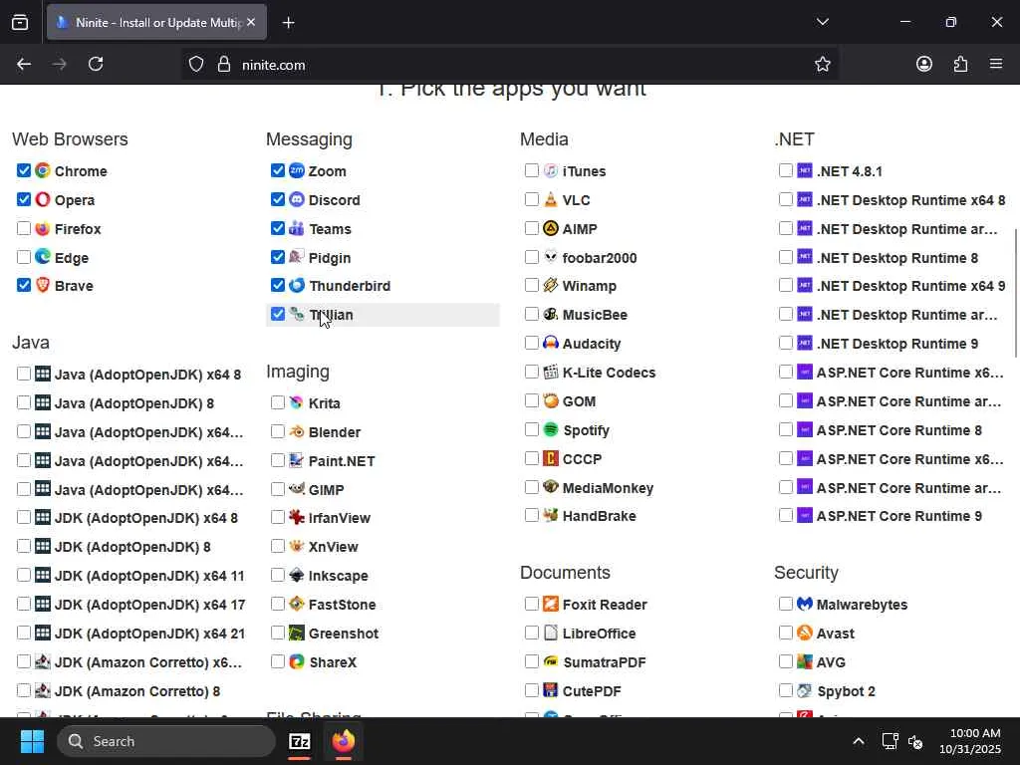
Task: Click the Foxit Reader icon
Action: pos(551,605)
